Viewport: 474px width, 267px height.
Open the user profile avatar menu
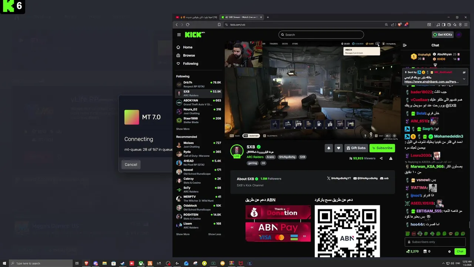(458, 34)
